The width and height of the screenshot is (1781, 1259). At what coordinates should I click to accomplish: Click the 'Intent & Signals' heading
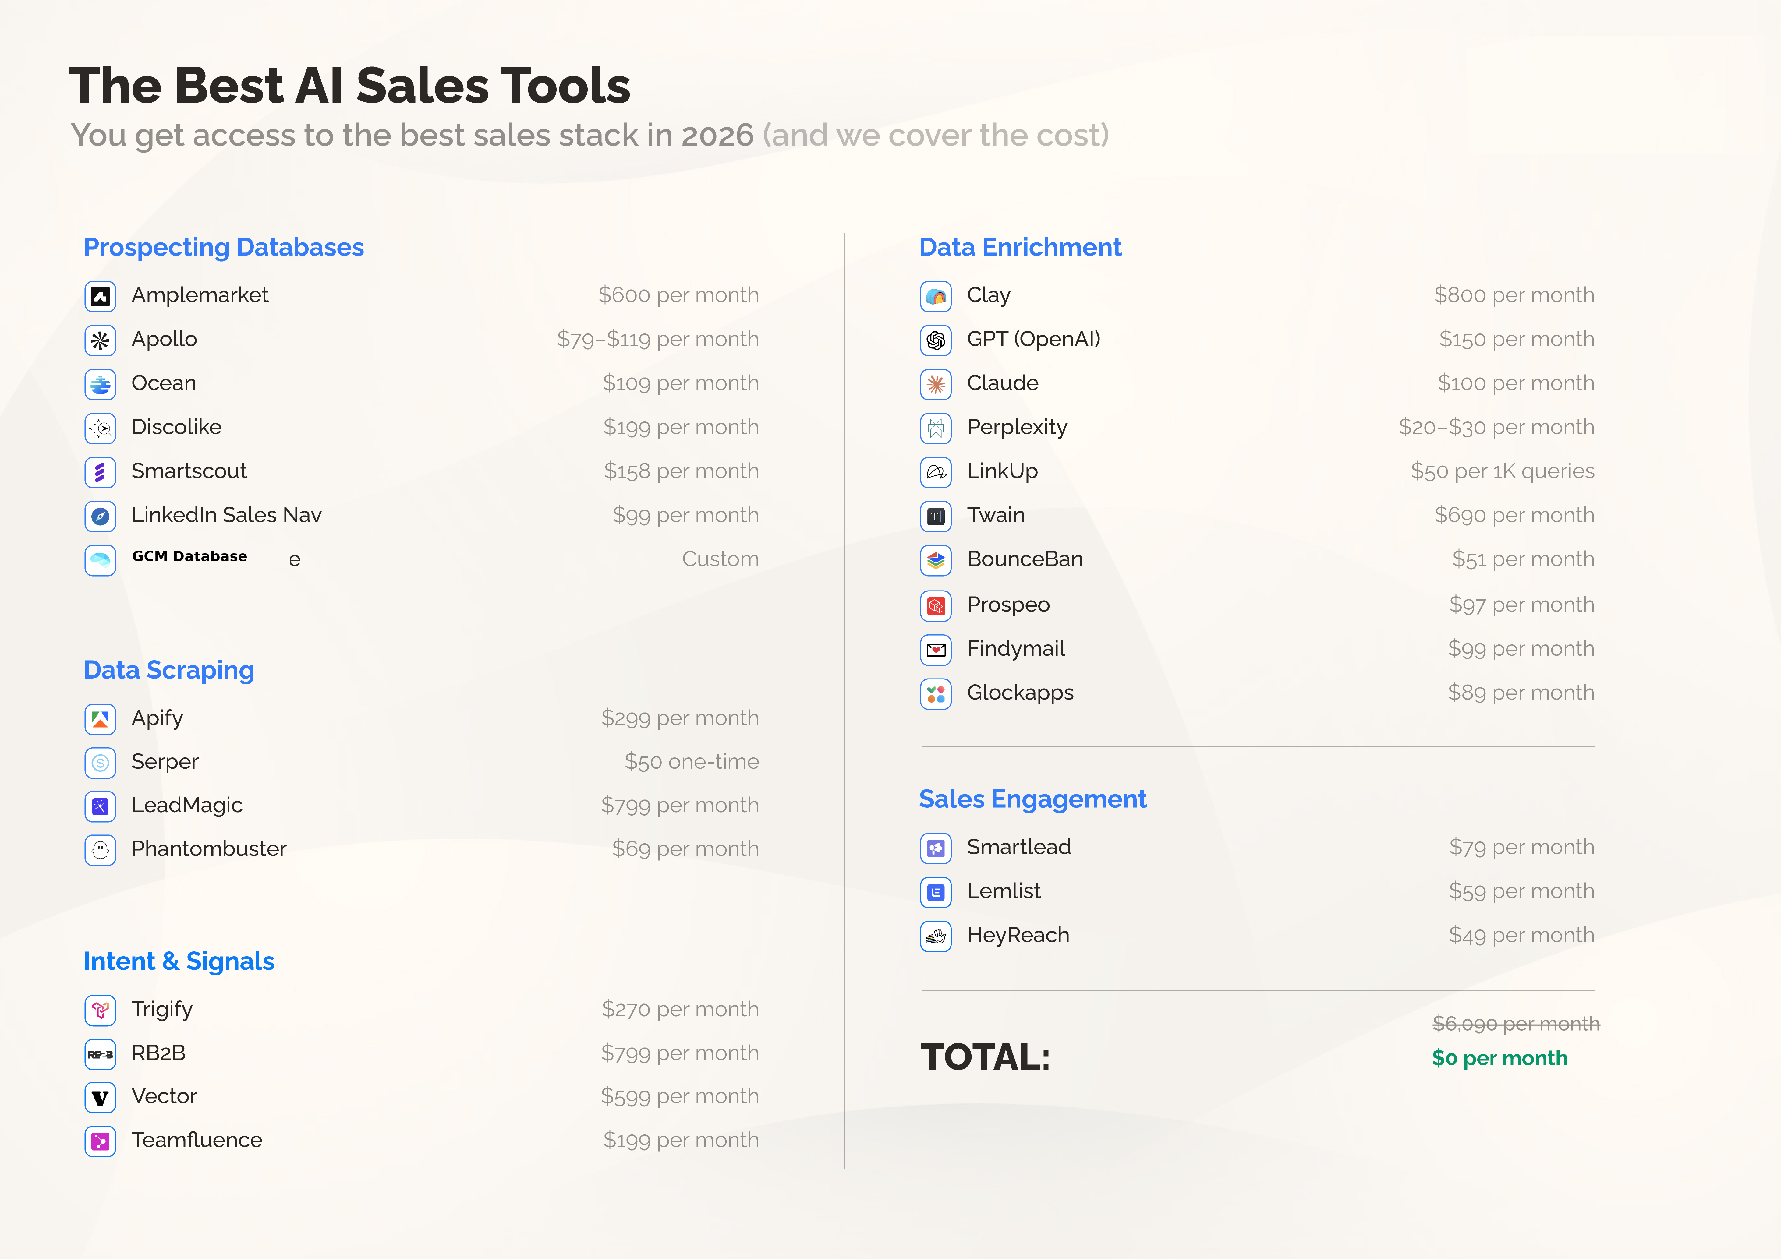(x=179, y=961)
